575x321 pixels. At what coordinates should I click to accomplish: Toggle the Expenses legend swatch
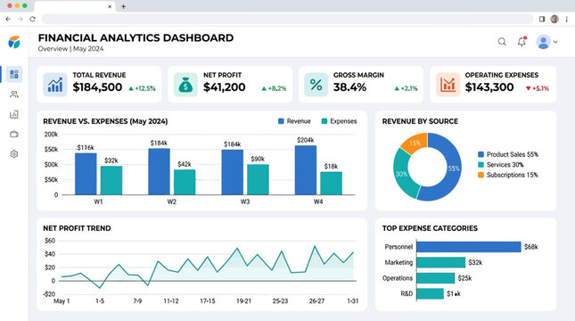pos(324,121)
